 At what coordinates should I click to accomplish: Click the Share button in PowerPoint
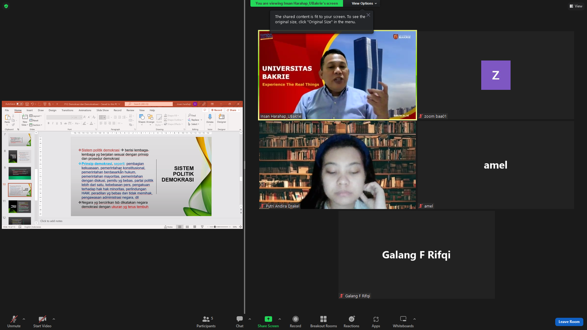pos(233,110)
